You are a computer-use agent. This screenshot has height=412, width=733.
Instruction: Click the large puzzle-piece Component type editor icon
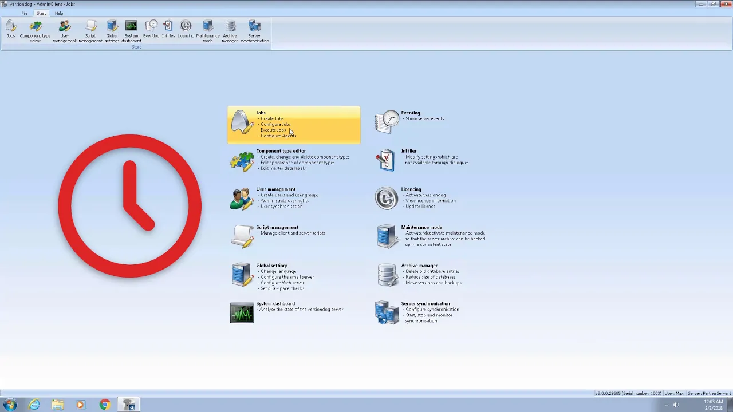pos(242,161)
